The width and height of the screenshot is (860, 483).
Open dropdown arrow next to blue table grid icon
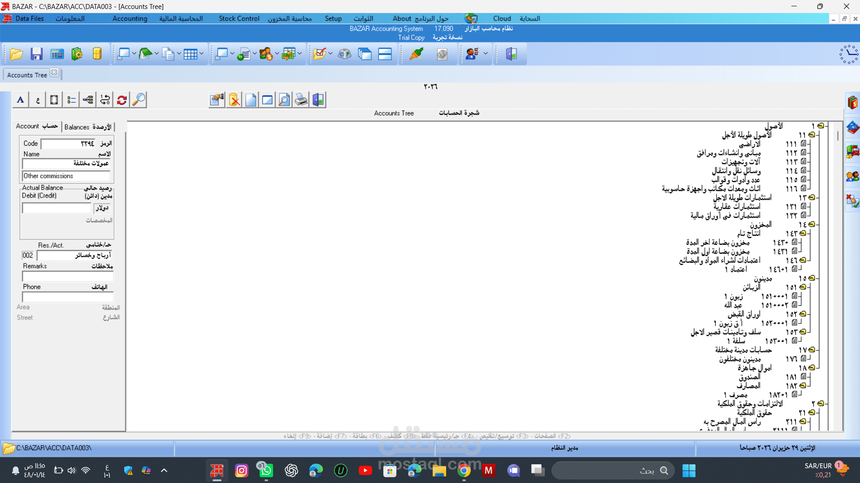click(201, 54)
